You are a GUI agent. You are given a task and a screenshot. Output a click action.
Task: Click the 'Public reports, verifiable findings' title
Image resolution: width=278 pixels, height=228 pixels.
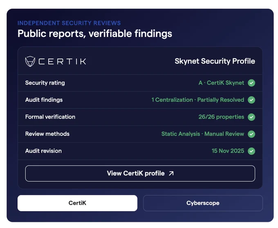95,34
